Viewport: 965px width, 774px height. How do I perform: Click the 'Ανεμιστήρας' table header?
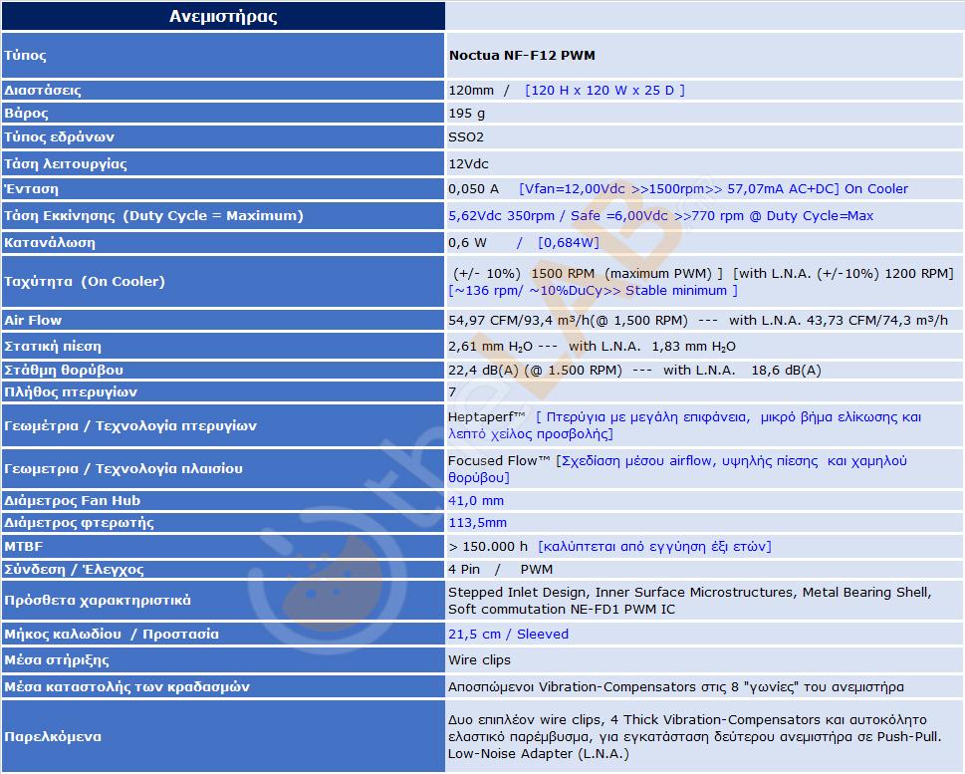click(223, 16)
